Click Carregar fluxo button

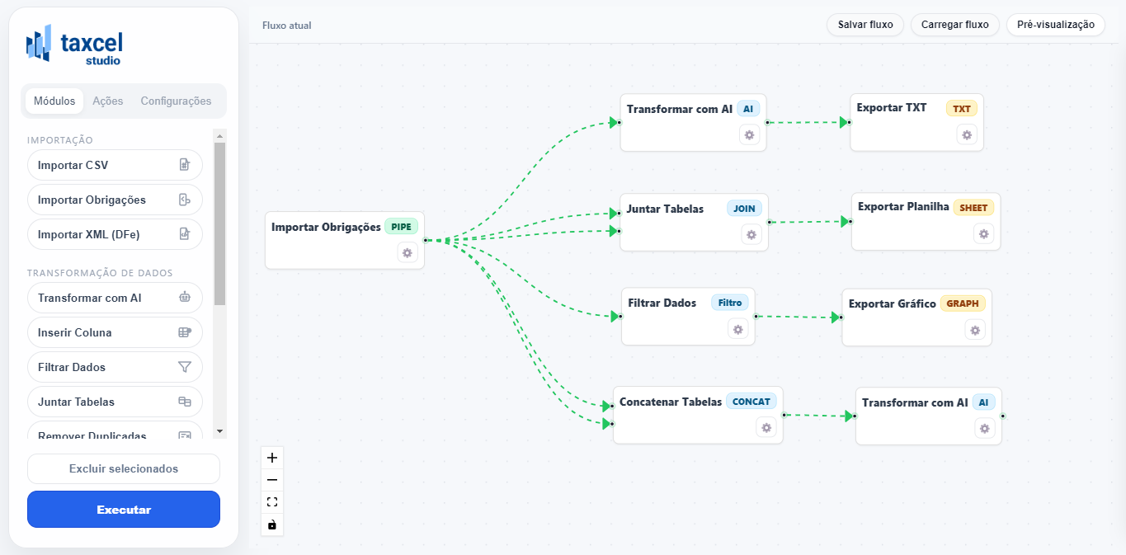point(954,25)
